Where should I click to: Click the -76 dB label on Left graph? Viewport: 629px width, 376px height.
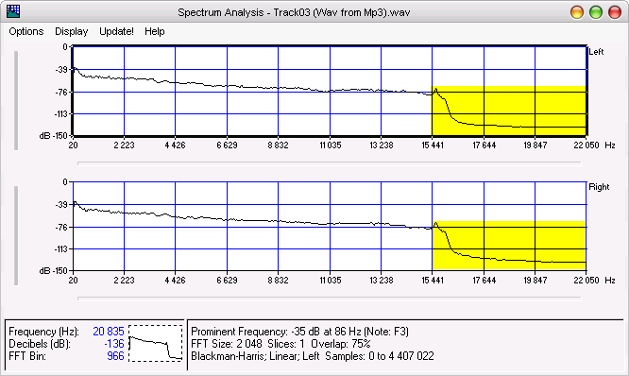[61, 93]
